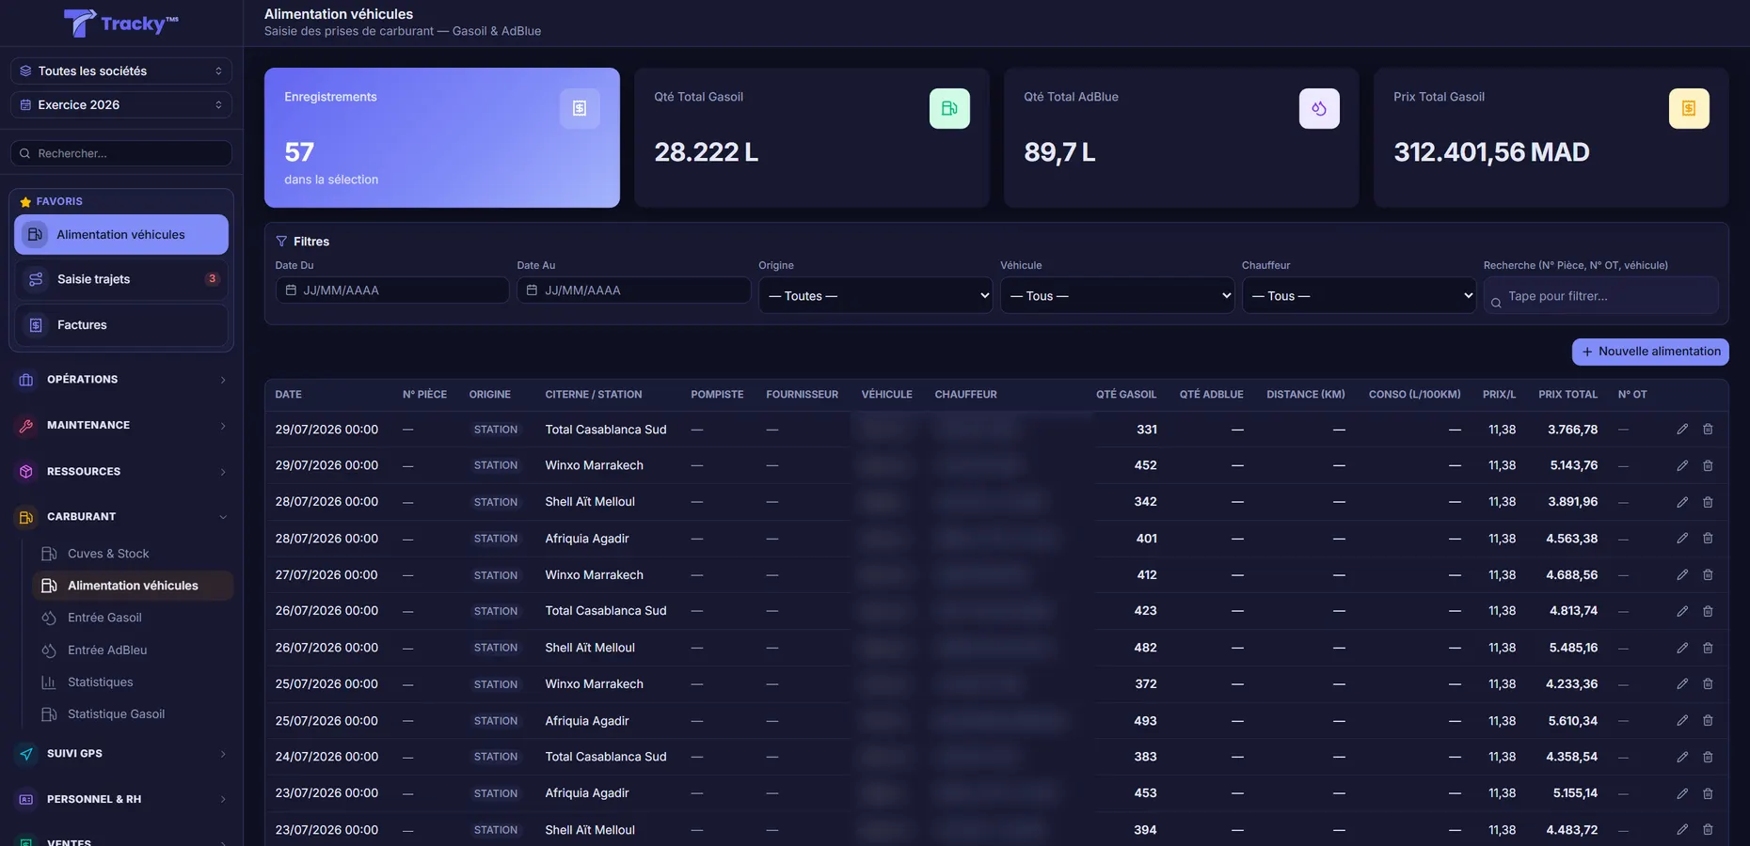Click the Enregistrements card document icon

(580, 108)
